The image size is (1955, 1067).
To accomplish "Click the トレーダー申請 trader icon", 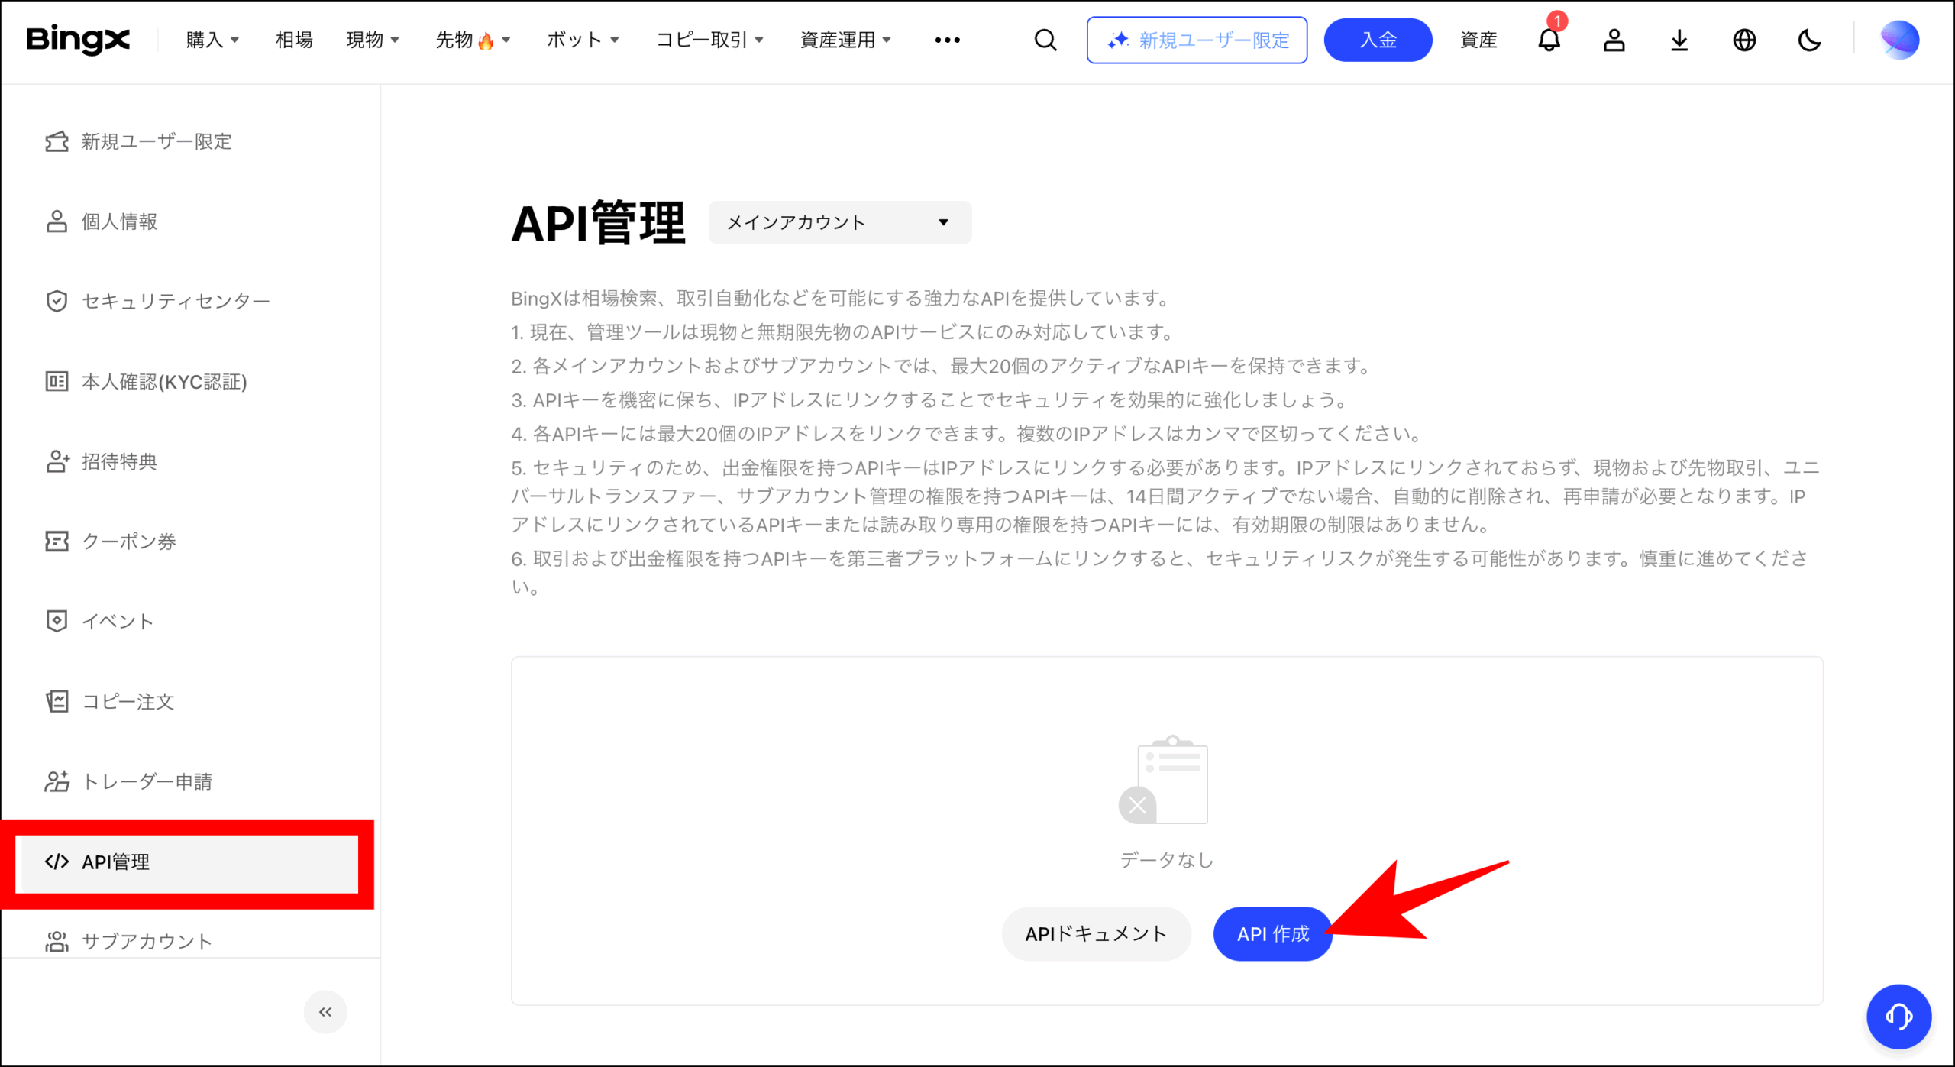I will tap(57, 781).
